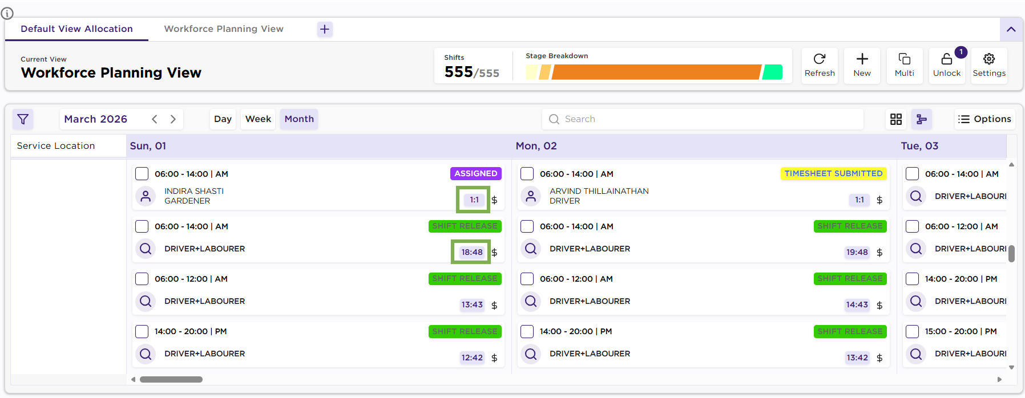Click the info icon at top left
The height and width of the screenshot is (398, 1025).
click(7, 13)
